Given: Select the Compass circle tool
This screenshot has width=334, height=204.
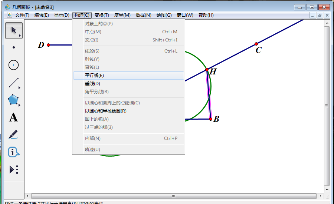Looking at the screenshot, I should coord(13,65).
